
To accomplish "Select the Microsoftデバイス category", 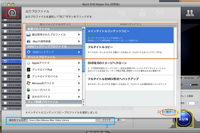I will click(54, 83).
